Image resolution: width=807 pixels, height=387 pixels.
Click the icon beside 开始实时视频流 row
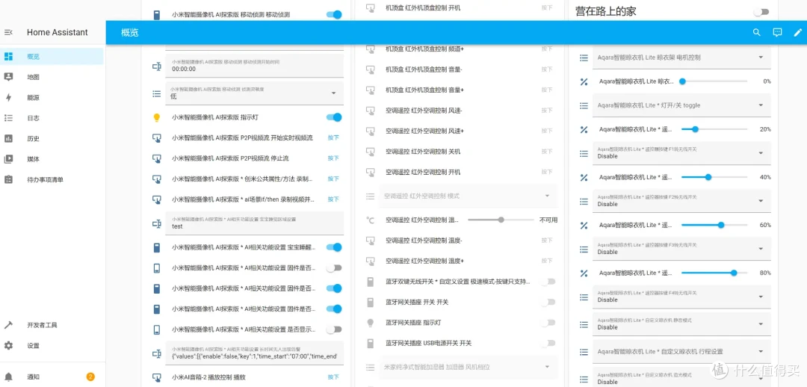tap(157, 138)
